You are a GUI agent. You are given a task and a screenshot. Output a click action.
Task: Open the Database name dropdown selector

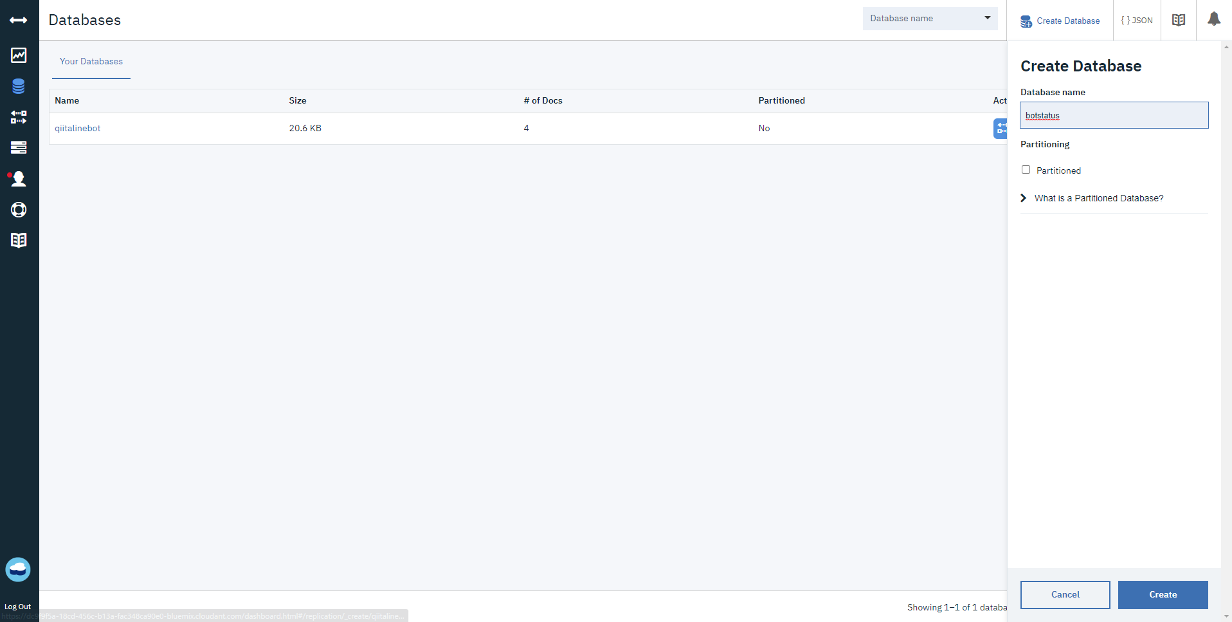pyautogui.click(x=930, y=19)
